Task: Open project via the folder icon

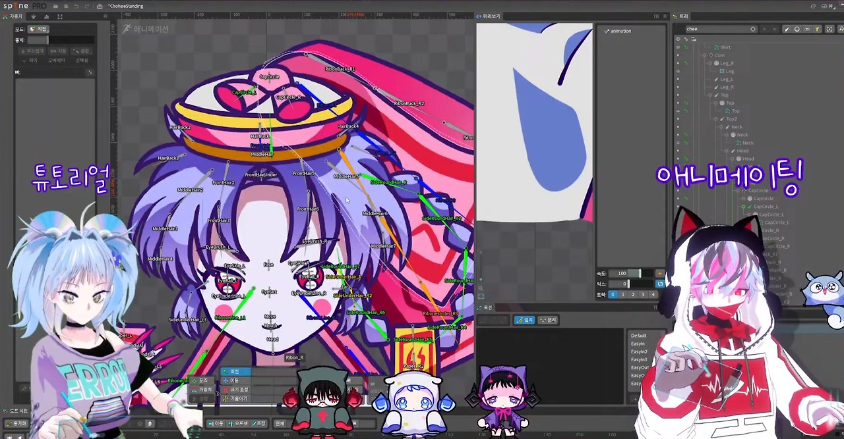Action: click(x=55, y=7)
